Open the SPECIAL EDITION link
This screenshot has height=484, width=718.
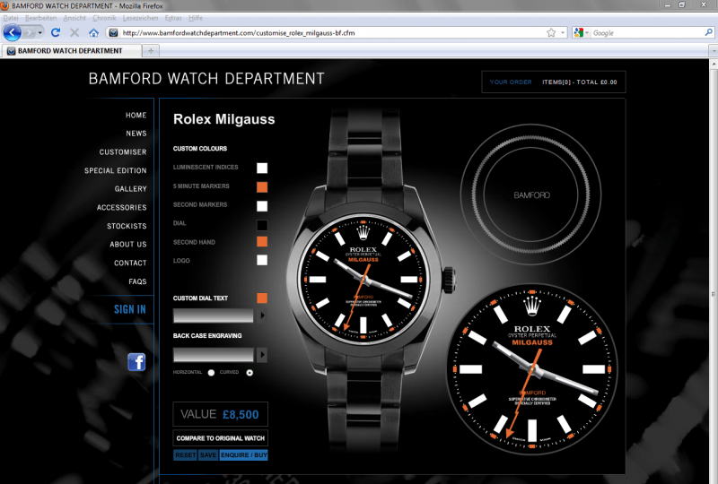click(x=116, y=170)
